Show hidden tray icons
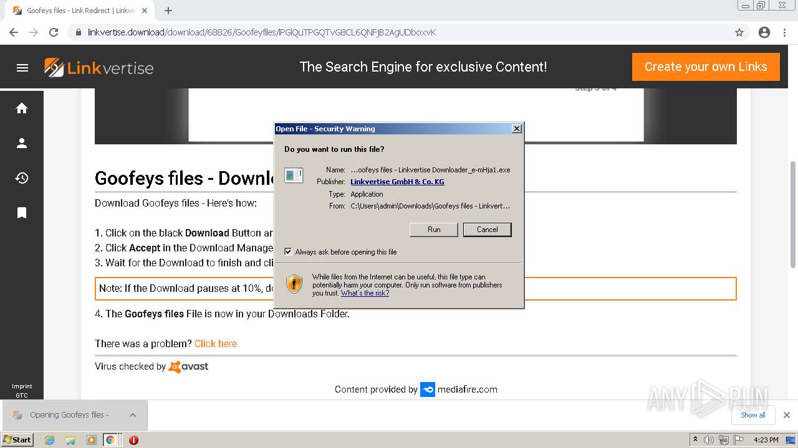This screenshot has width=798, height=448. [x=695, y=440]
